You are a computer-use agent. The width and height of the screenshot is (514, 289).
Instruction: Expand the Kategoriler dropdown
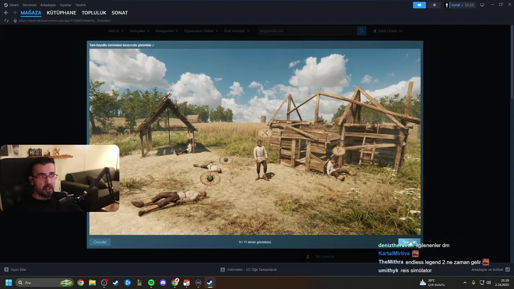(x=167, y=31)
